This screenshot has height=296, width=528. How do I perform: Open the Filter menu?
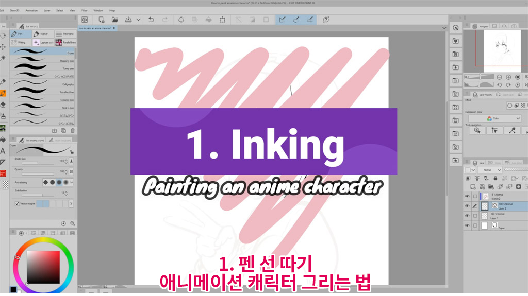pos(84,10)
